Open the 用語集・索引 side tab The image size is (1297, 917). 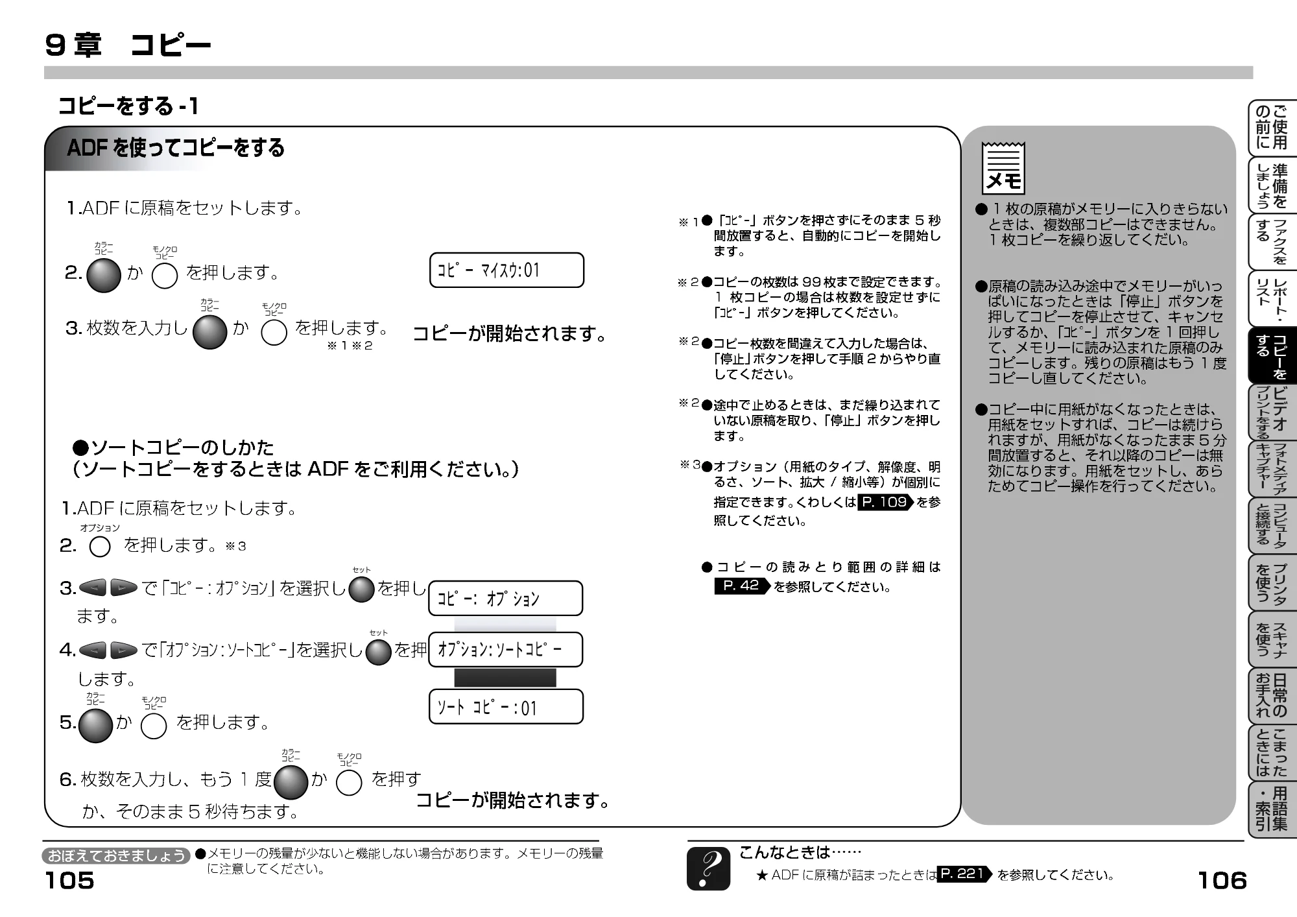[x=1272, y=810]
